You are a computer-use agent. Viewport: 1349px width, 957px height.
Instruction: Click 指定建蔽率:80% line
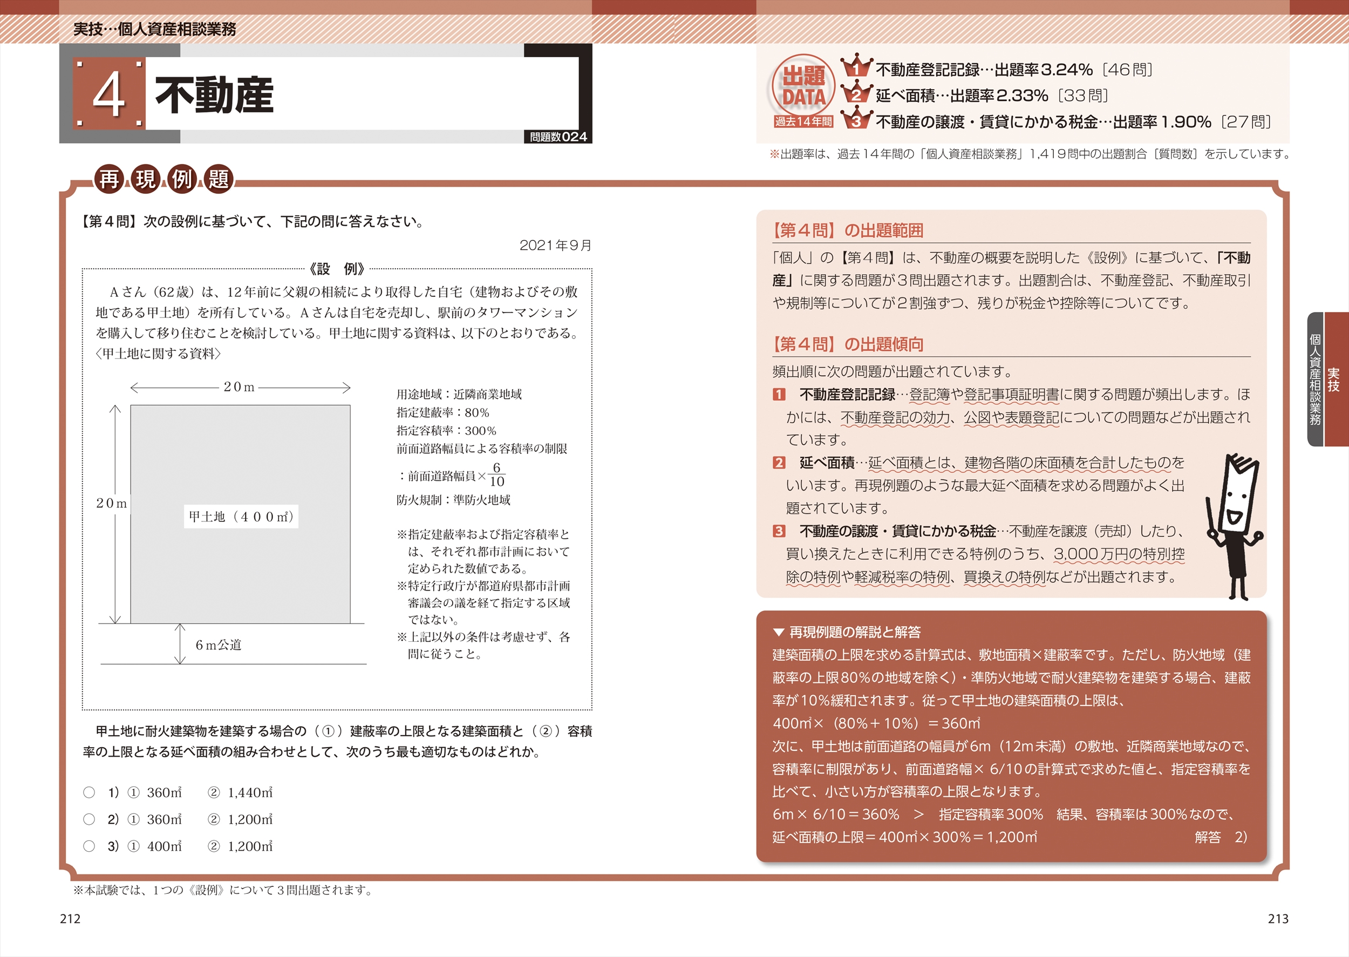[442, 412]
